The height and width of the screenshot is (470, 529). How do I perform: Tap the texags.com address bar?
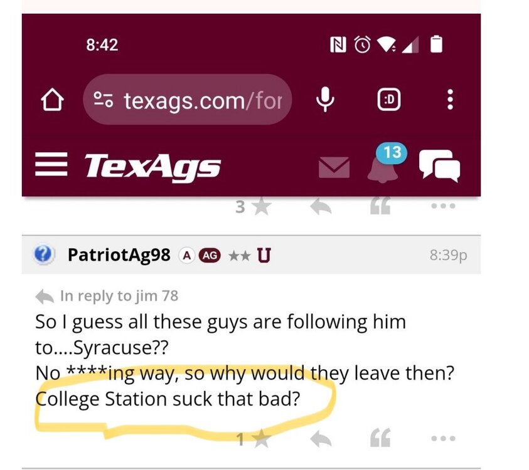point(187,100)
